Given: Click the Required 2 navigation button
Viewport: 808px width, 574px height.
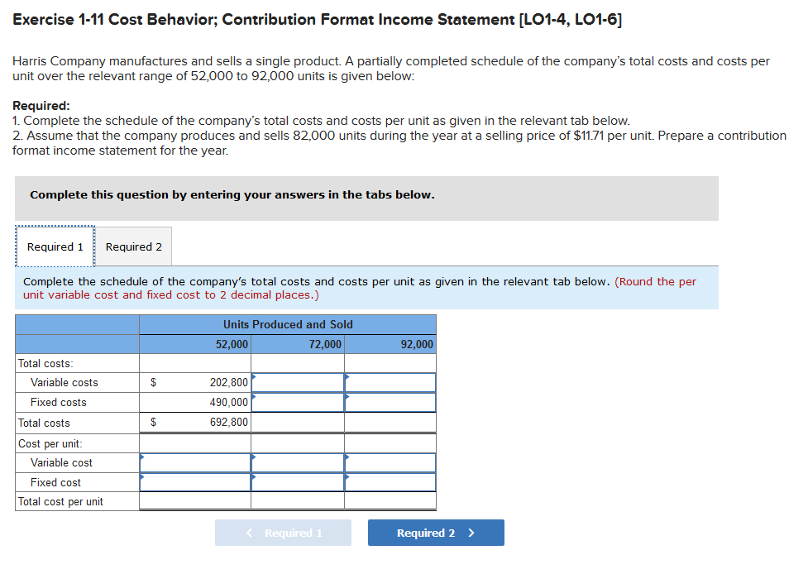Looking at the screenshot, I should 435,532.
